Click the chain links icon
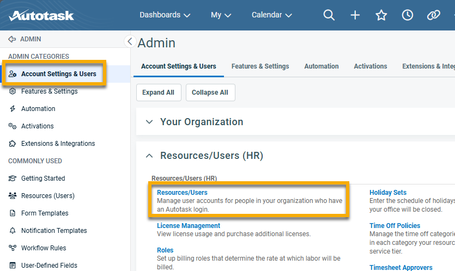455x271 pixels. [434, 15]
